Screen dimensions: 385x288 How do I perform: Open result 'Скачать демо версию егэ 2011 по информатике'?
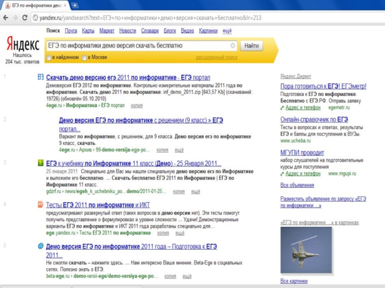[x=128, y=78]
